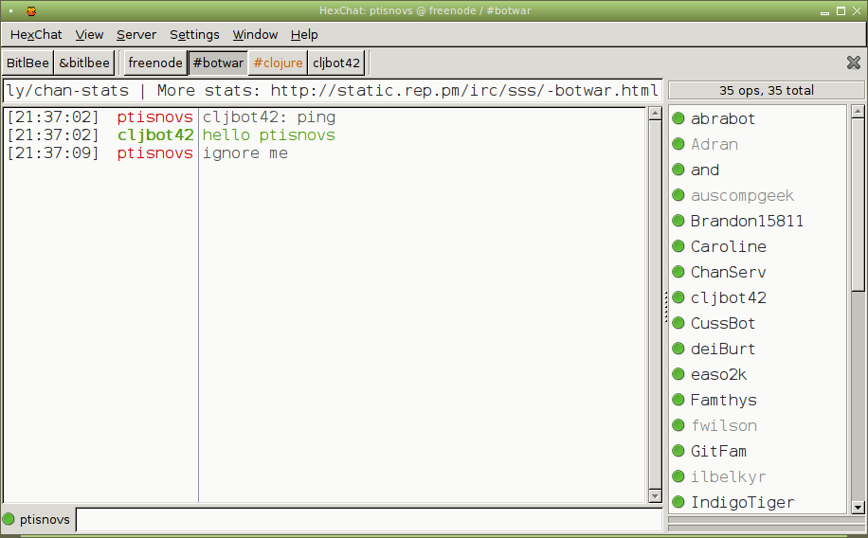Click the 'ignore me' message
Screen dimensions: 868x538
(x=244, y=152)
